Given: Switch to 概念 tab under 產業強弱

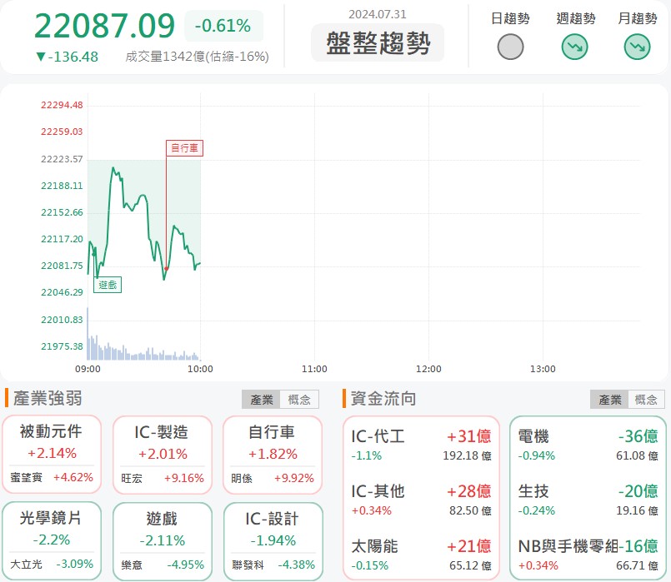Looking at the screenshot, I should click(x=299, y=400).
